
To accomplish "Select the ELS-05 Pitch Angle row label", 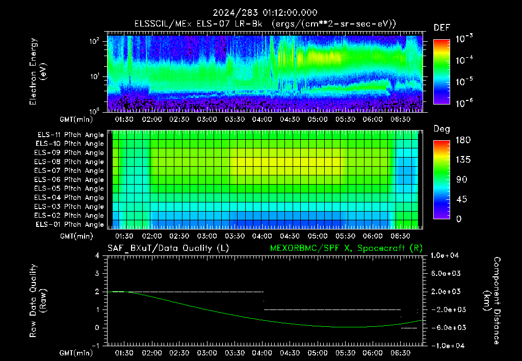I will click(69, 189).
